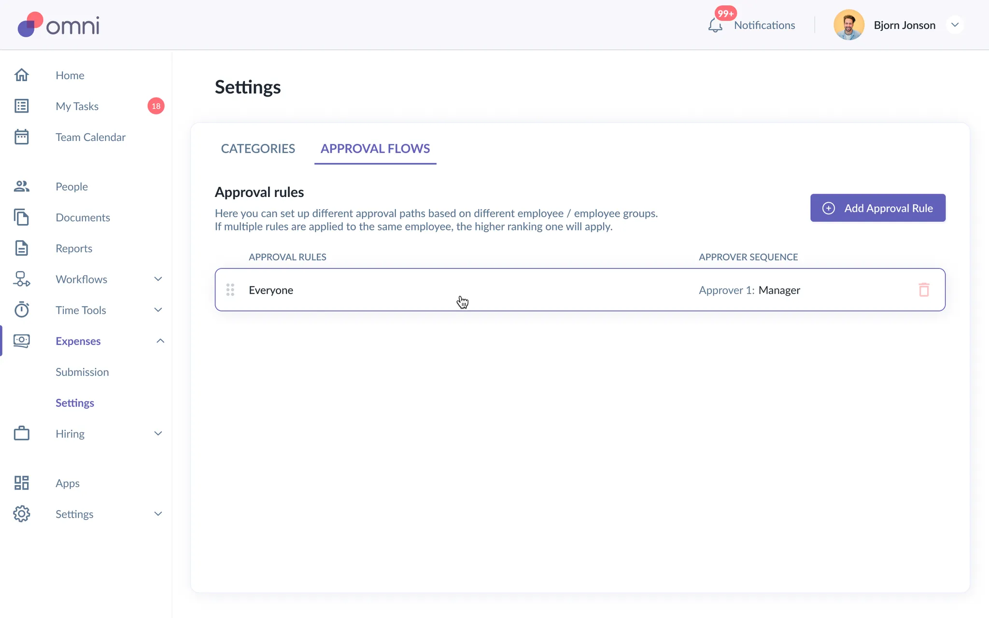Viewport: 989px width, 618px height.
Task: Click the Documents copy icon
Action: point(22,217)
